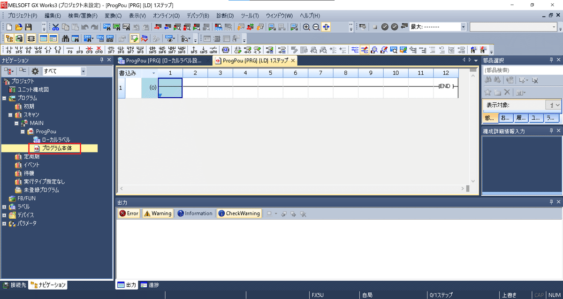563x299 pixels.
Task: Click the Zoom In magnifier icon
Action: (x=306, y=27)
